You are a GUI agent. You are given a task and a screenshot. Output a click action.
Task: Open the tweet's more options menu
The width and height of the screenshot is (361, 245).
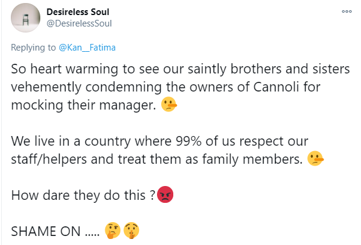(x=347, y=11)
